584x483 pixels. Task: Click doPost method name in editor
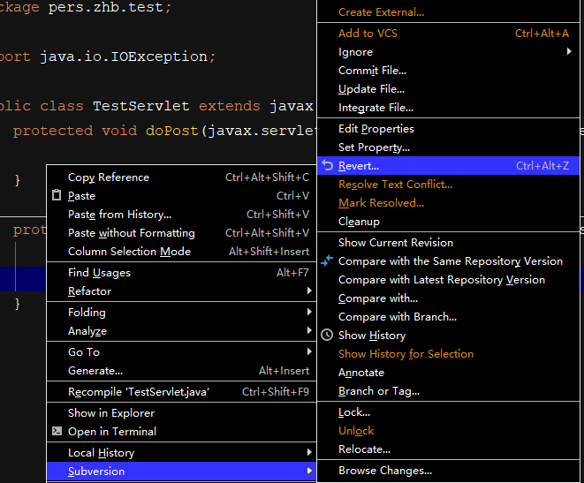(x=171, y=131)
